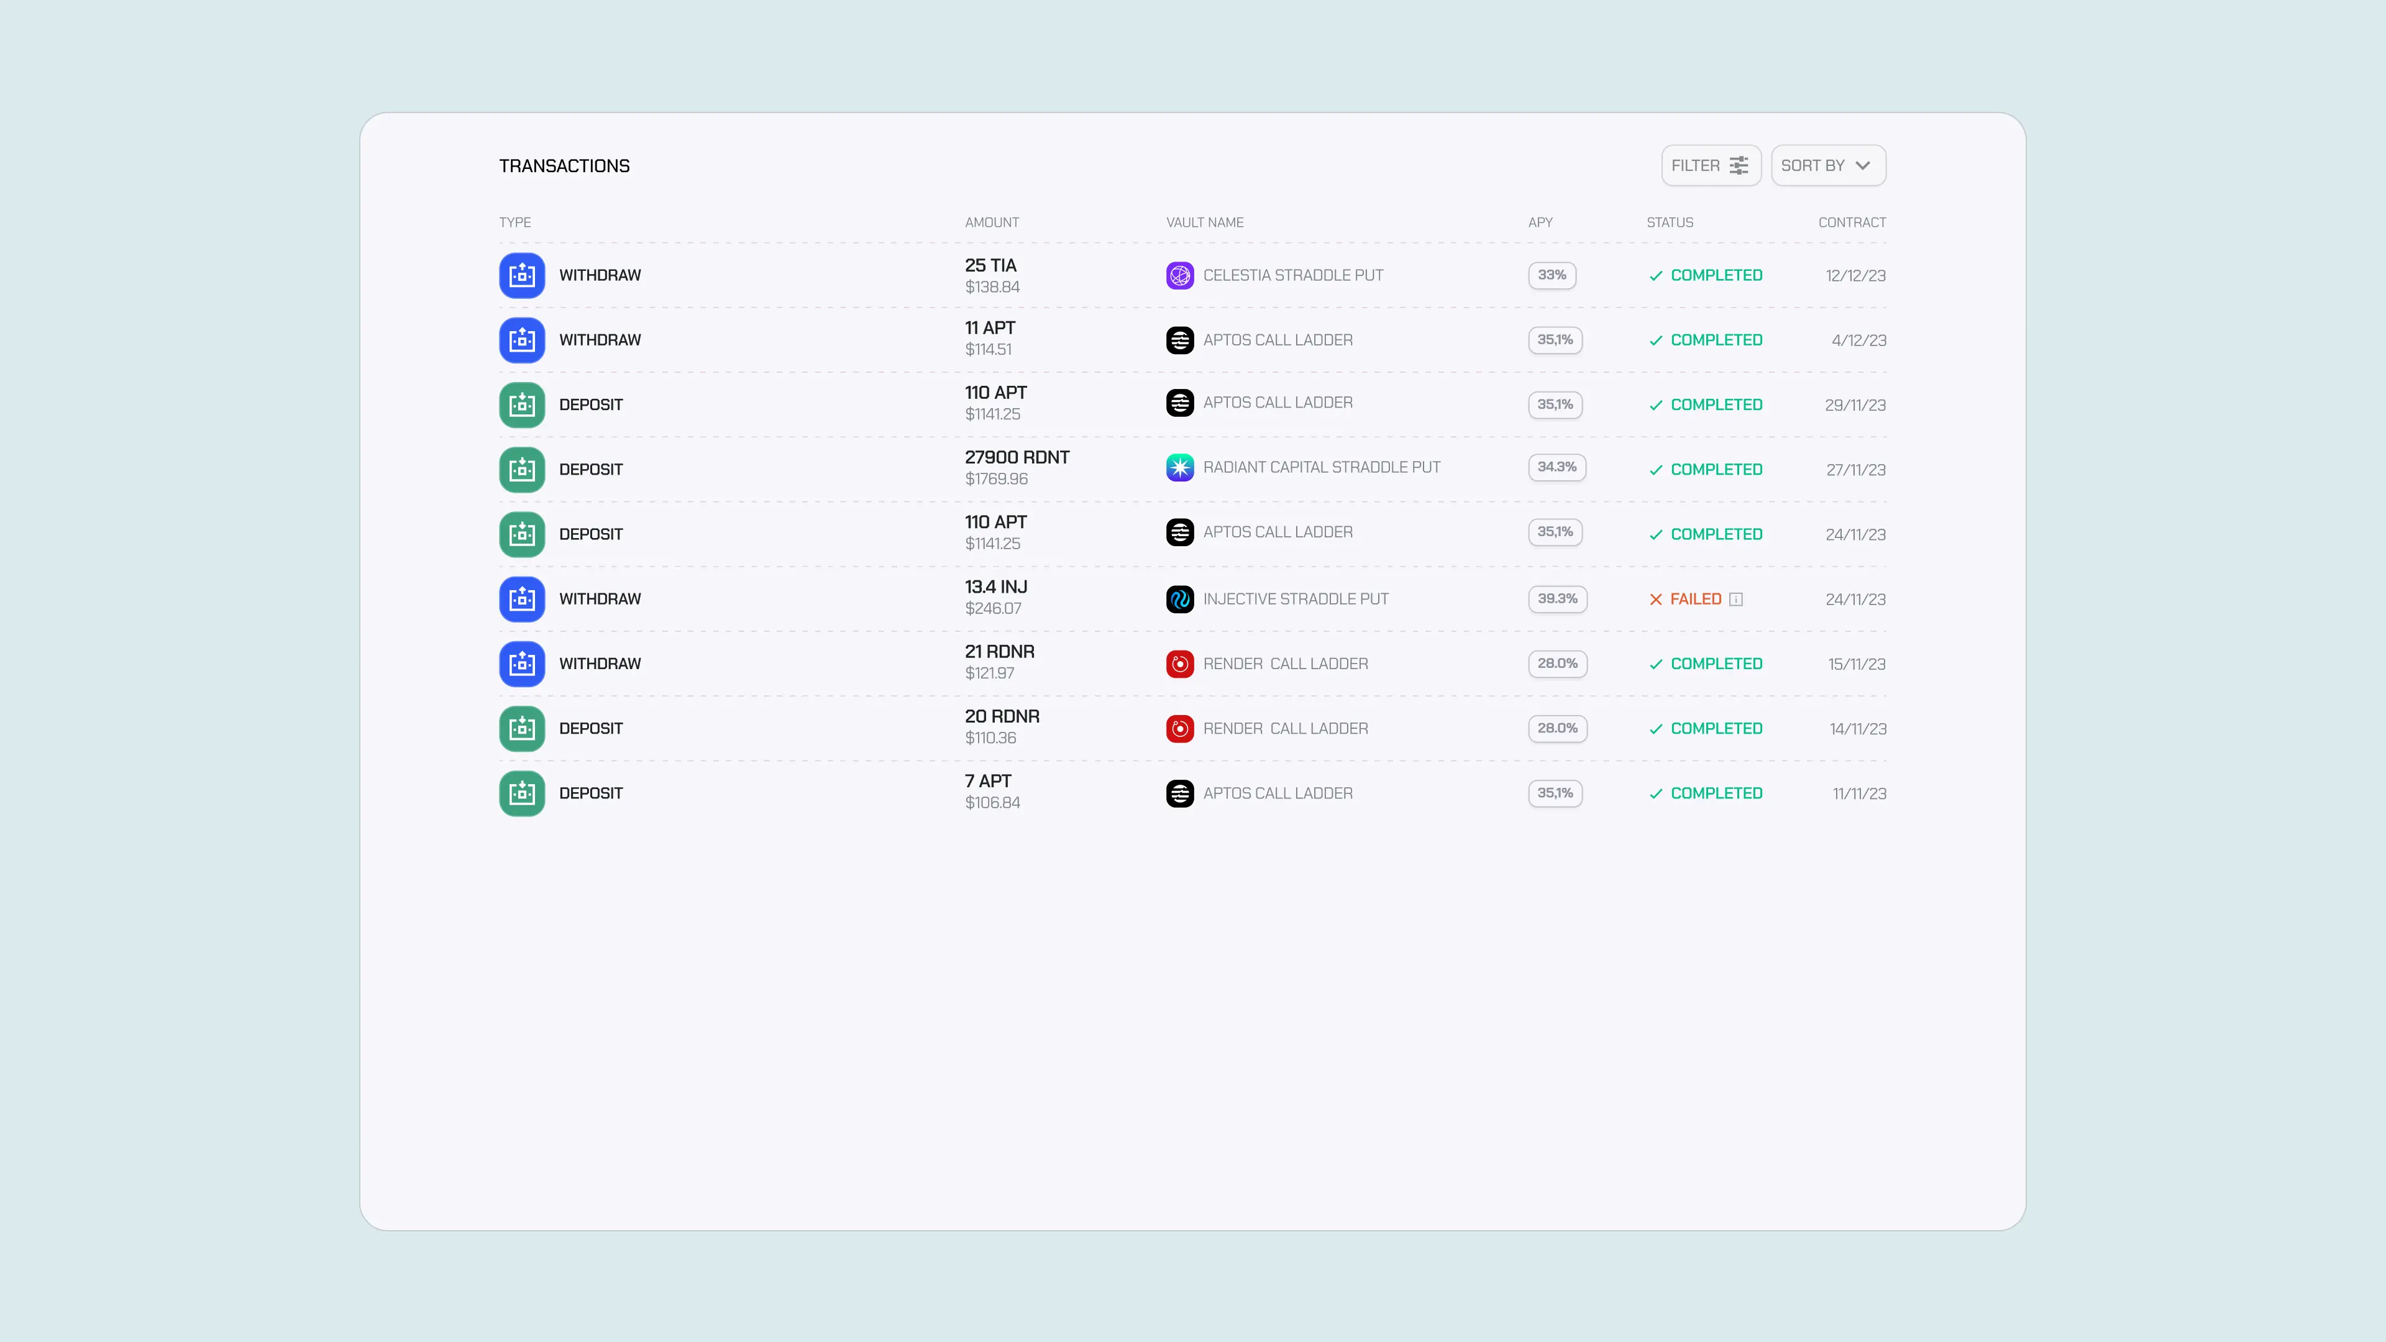Click deposit icon in 20 RDNR row
Image resolution: width=2386 pixels, height=1342 pixels.
pos(523,729)
